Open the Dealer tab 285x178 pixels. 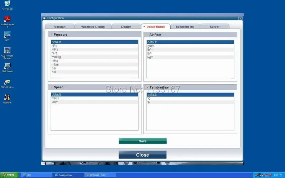[126, 27]
